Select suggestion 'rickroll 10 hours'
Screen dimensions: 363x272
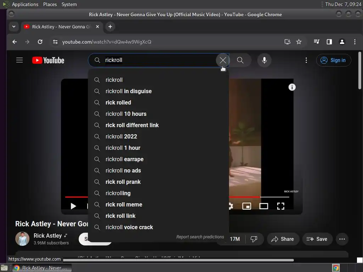[x=158, y=114]
